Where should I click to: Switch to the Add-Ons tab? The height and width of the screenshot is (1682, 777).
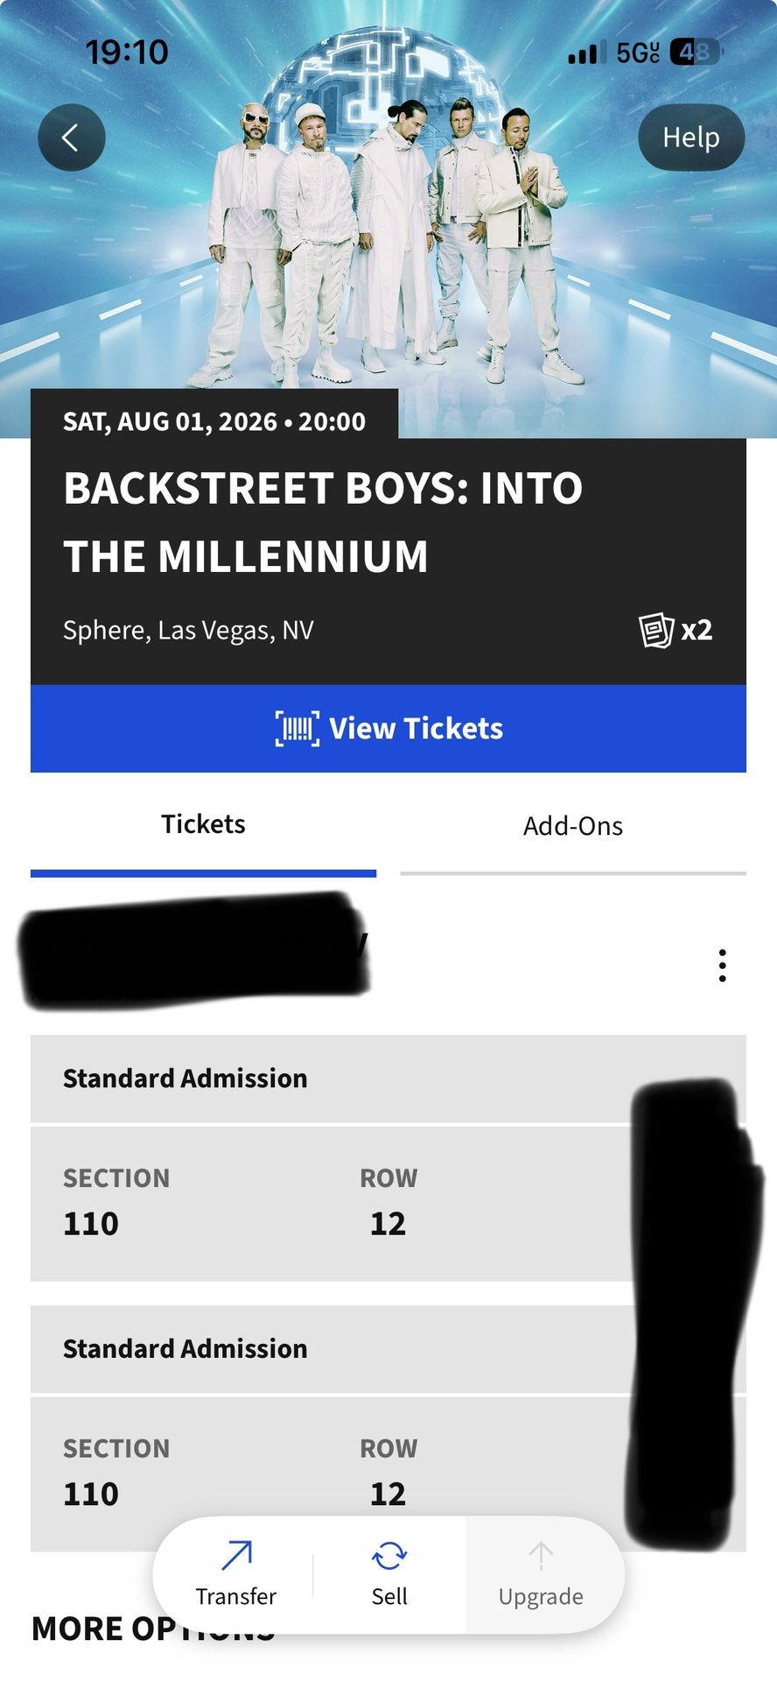click(x=572, y=826)
